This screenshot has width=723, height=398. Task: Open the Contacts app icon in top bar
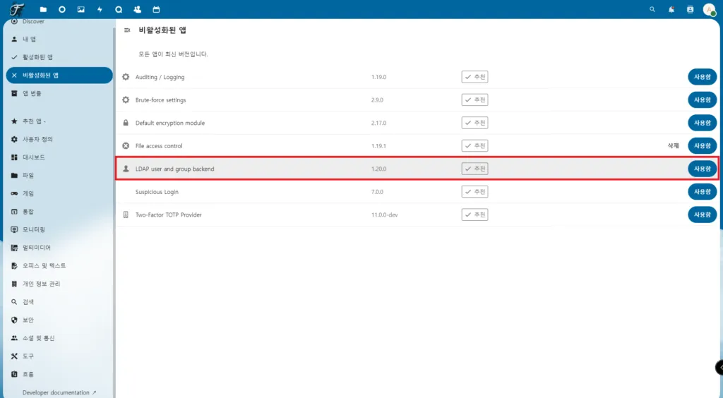pyautogui.click(x=138, y=9)
